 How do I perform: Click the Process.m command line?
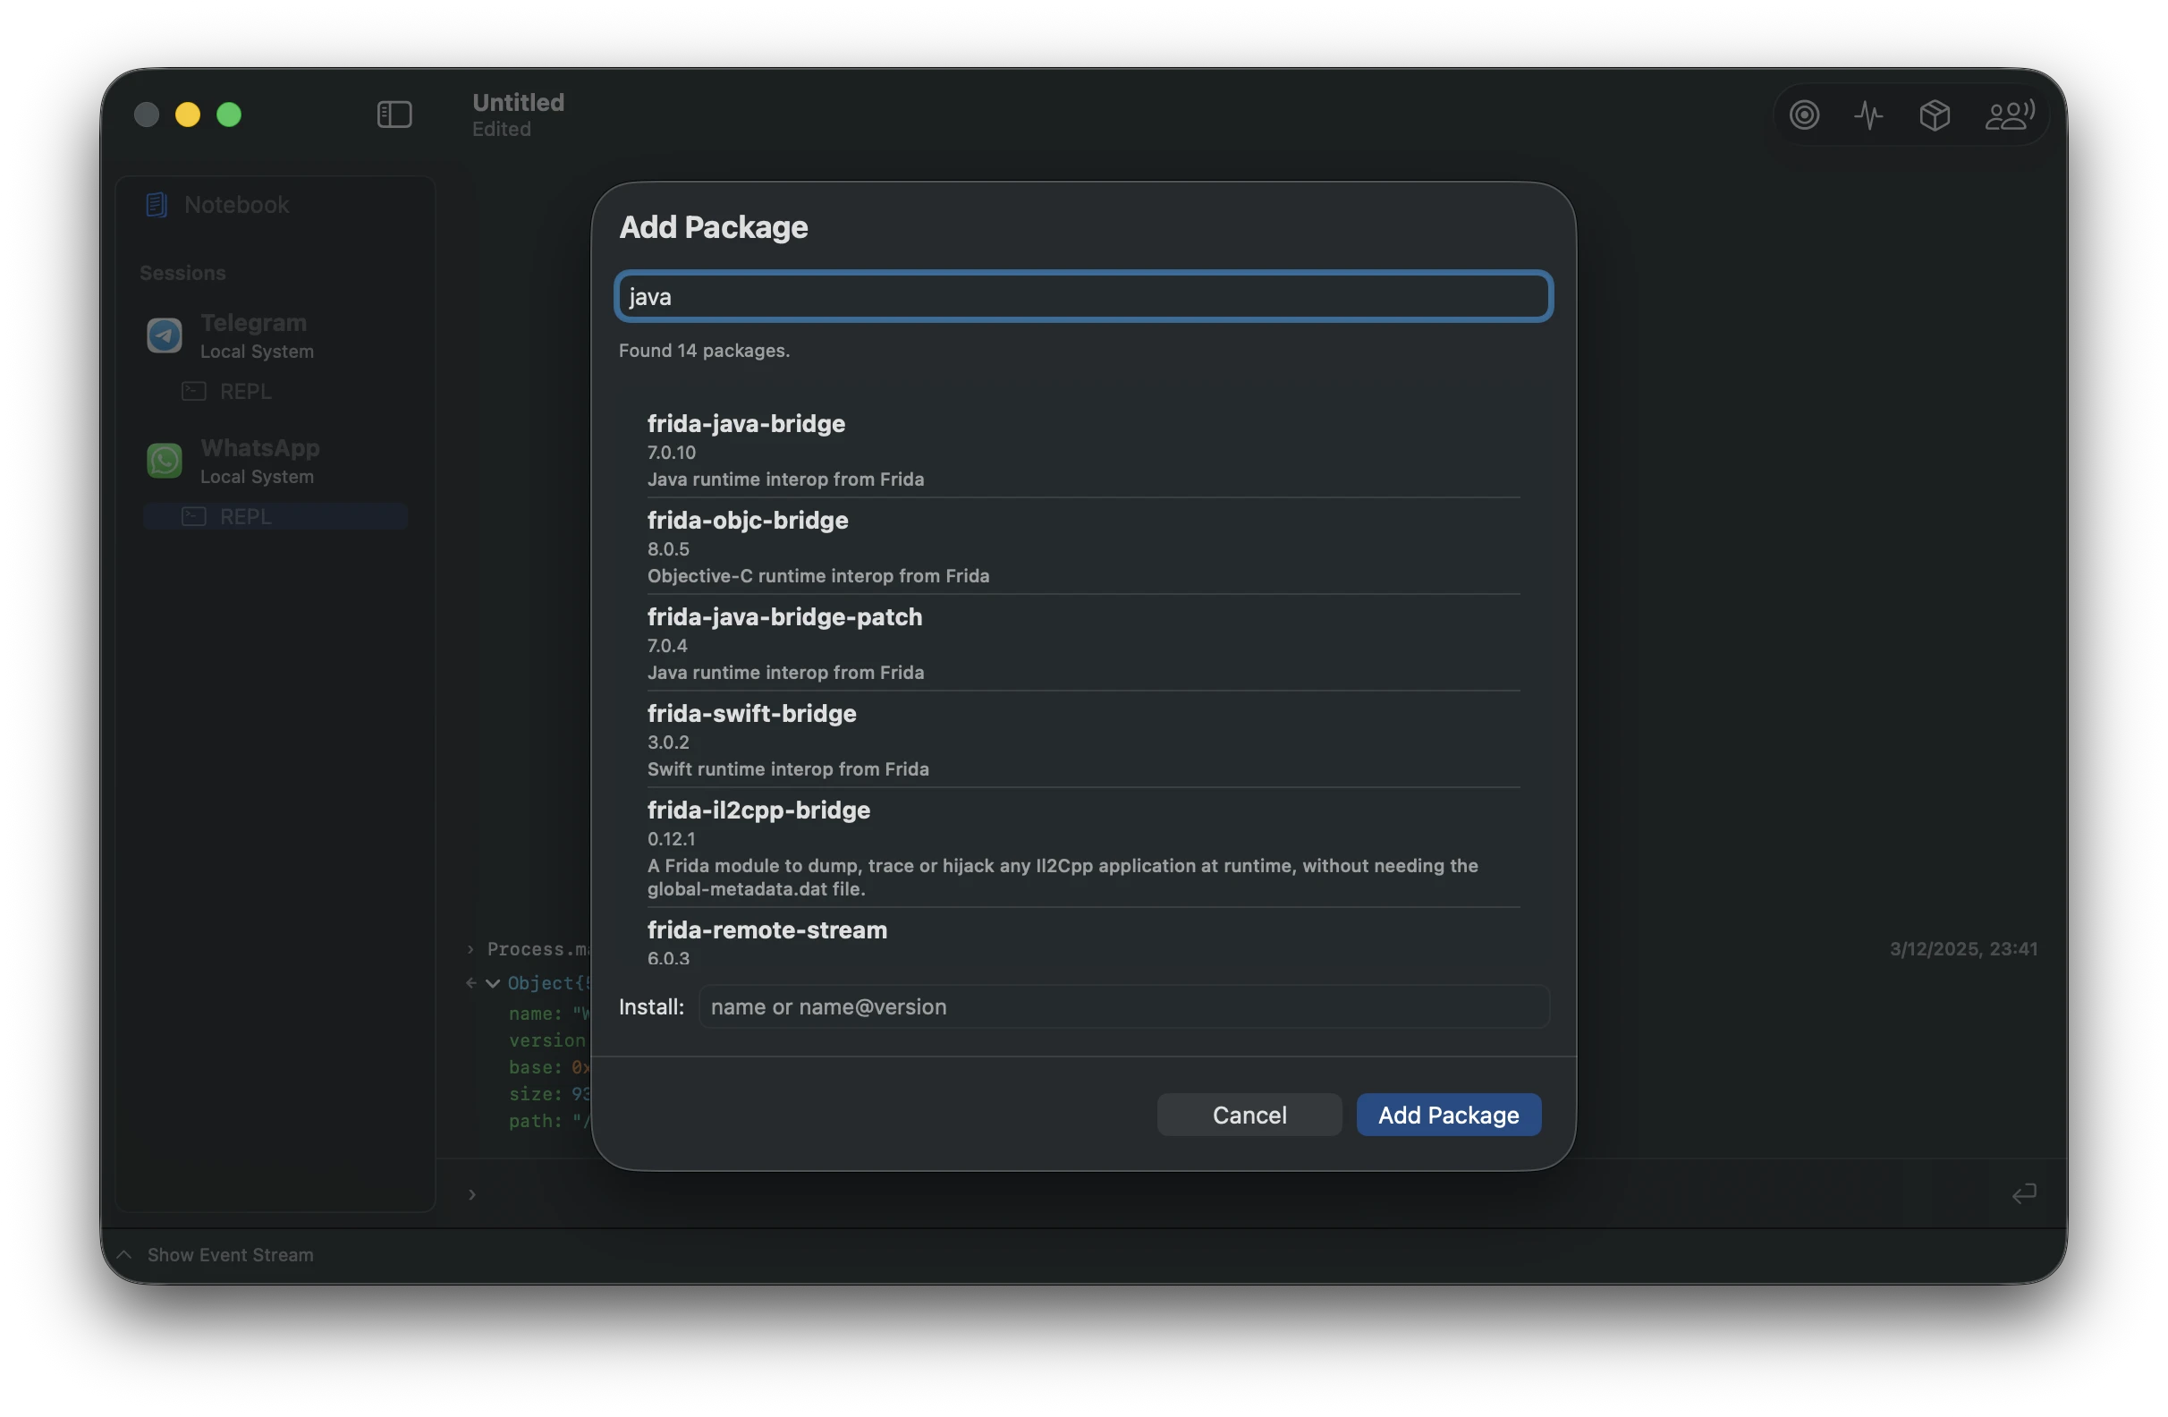(x=538, y=948)
